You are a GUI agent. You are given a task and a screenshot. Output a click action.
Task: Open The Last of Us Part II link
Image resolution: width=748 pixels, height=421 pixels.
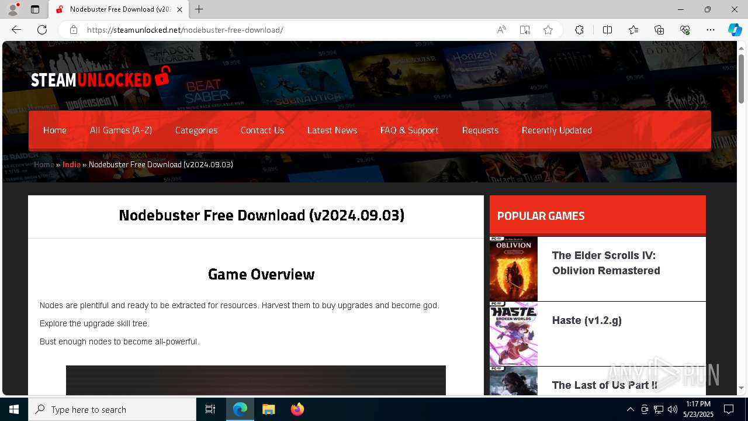point(605,385)
